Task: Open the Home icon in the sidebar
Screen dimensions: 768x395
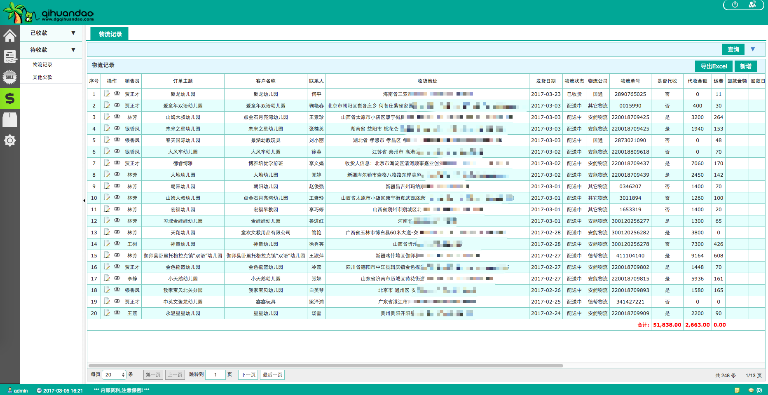Action: (x=10, y=35)
